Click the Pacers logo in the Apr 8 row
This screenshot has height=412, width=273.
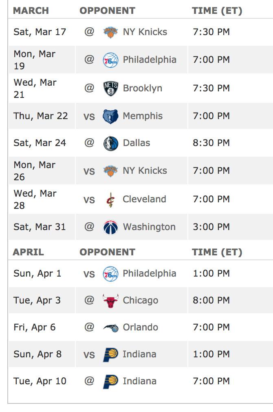110,354
